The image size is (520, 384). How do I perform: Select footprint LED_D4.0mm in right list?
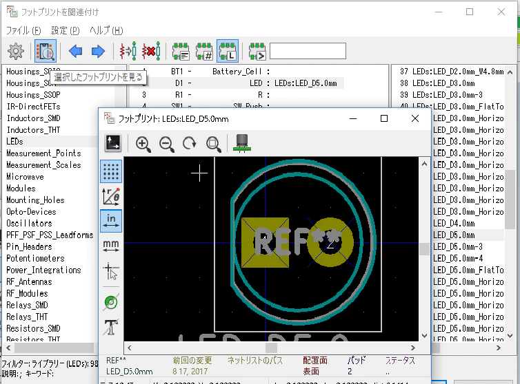(454, 224)
